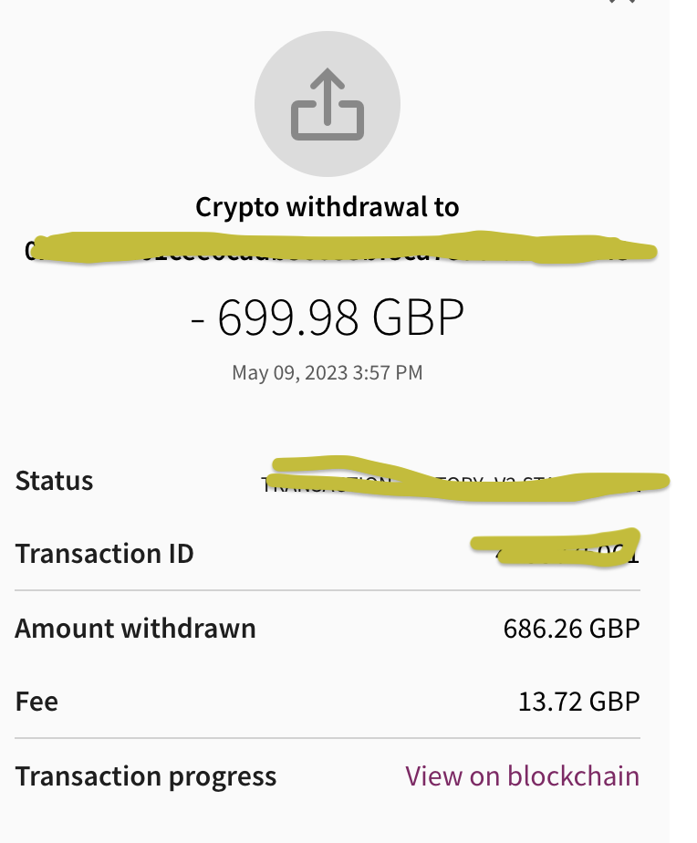Viewport: 697px width, 843px height.
Task: Open the View on blockchain link
Action: point(522,776)
